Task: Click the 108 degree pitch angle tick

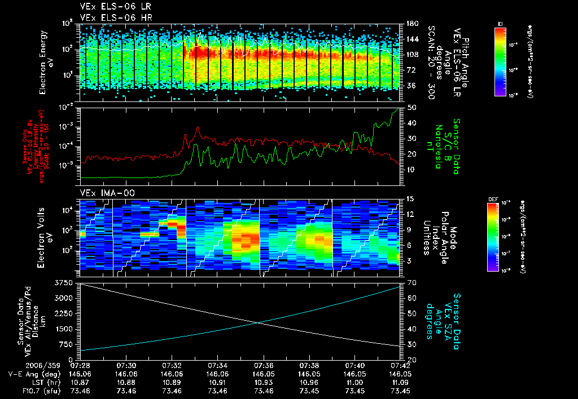Action: point(413,55)
